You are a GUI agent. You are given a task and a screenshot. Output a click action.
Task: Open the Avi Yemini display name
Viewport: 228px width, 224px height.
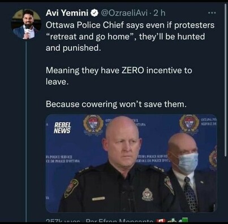(x=67, y=13)
